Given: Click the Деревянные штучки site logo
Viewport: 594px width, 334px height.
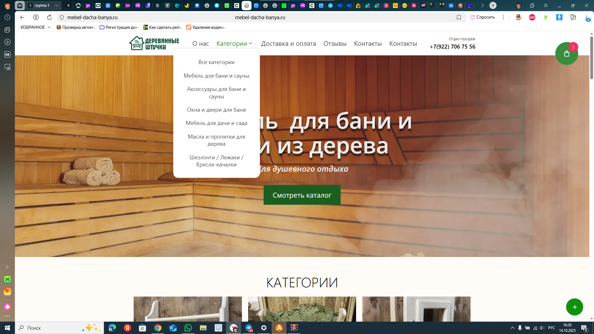Looking at the screenshot, I should click(154, 43).
